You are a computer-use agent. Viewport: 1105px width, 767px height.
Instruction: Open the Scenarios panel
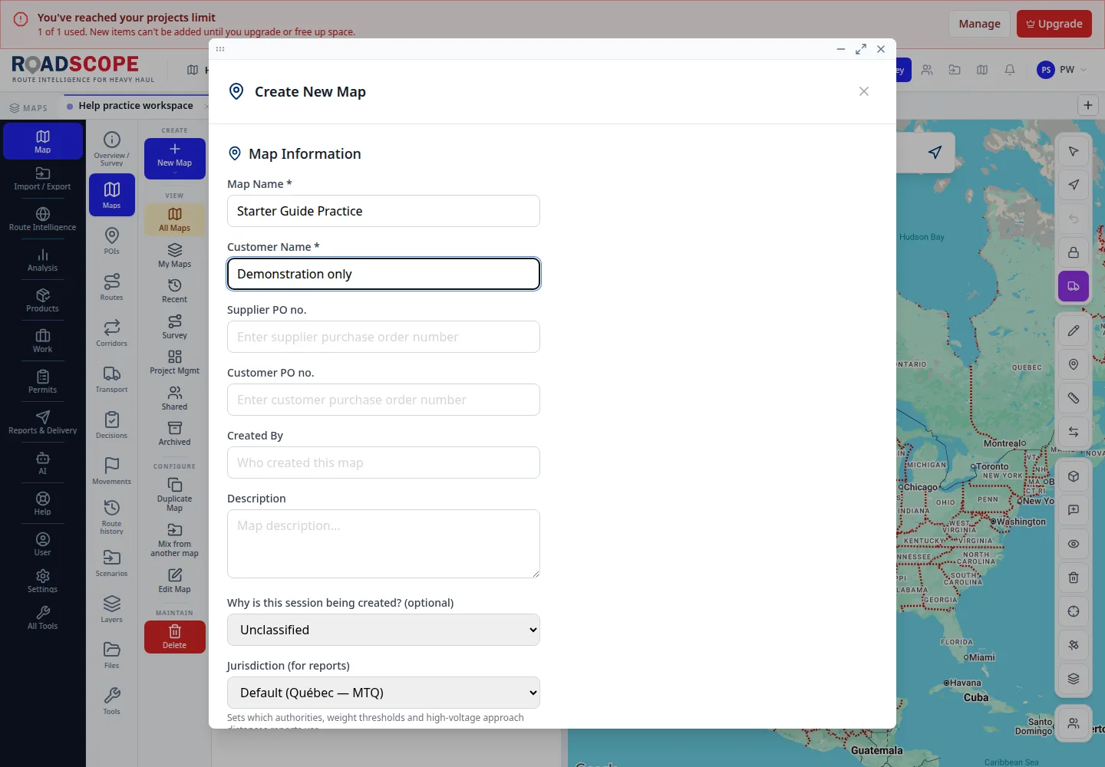coord(112,563)
